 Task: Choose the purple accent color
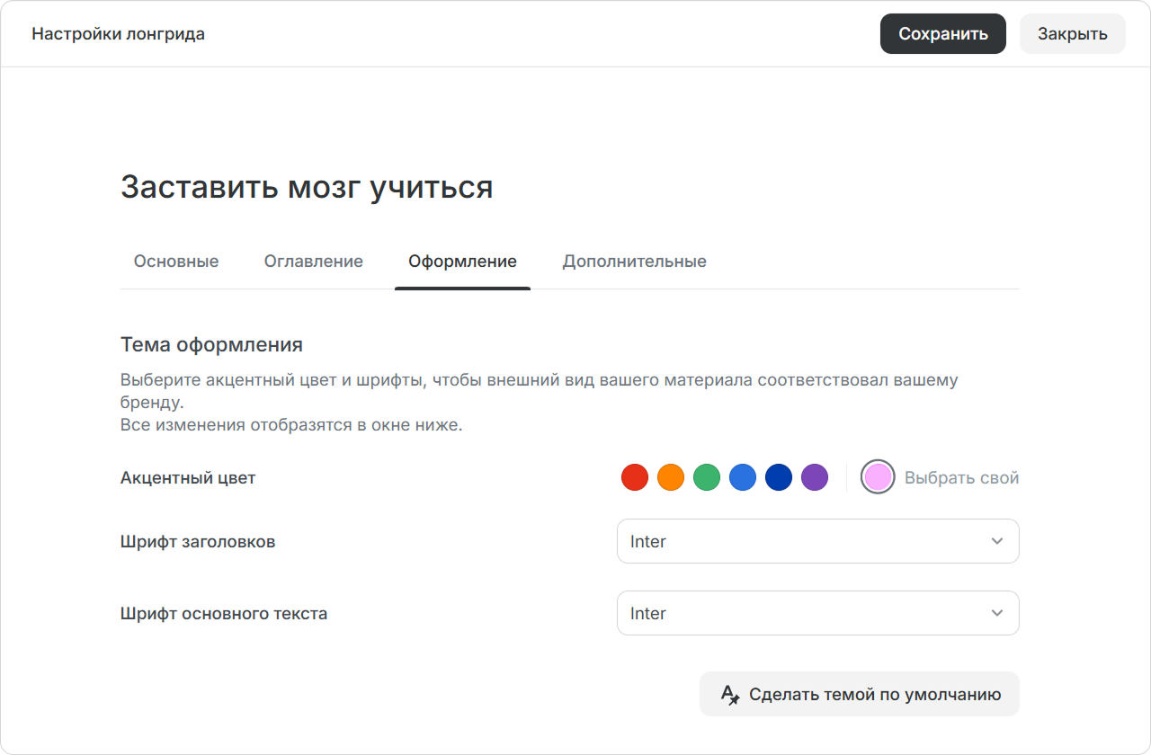[x=815, y=477]
